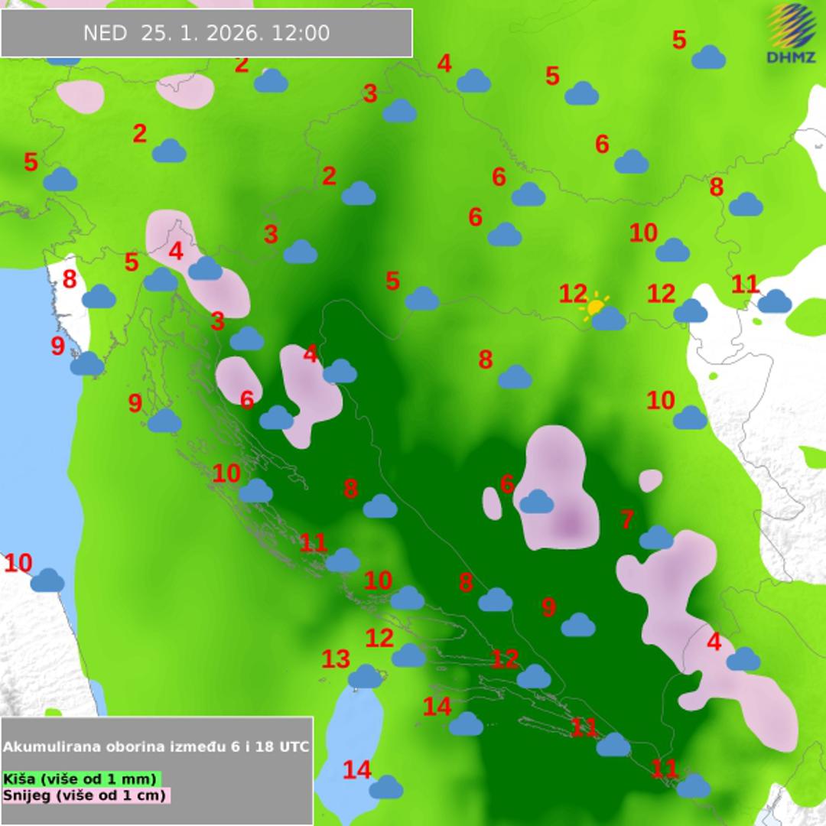Click the cloud icon right of the 8 on the white western coast
This screenshot has height=826, width=826.
point(99,297)
